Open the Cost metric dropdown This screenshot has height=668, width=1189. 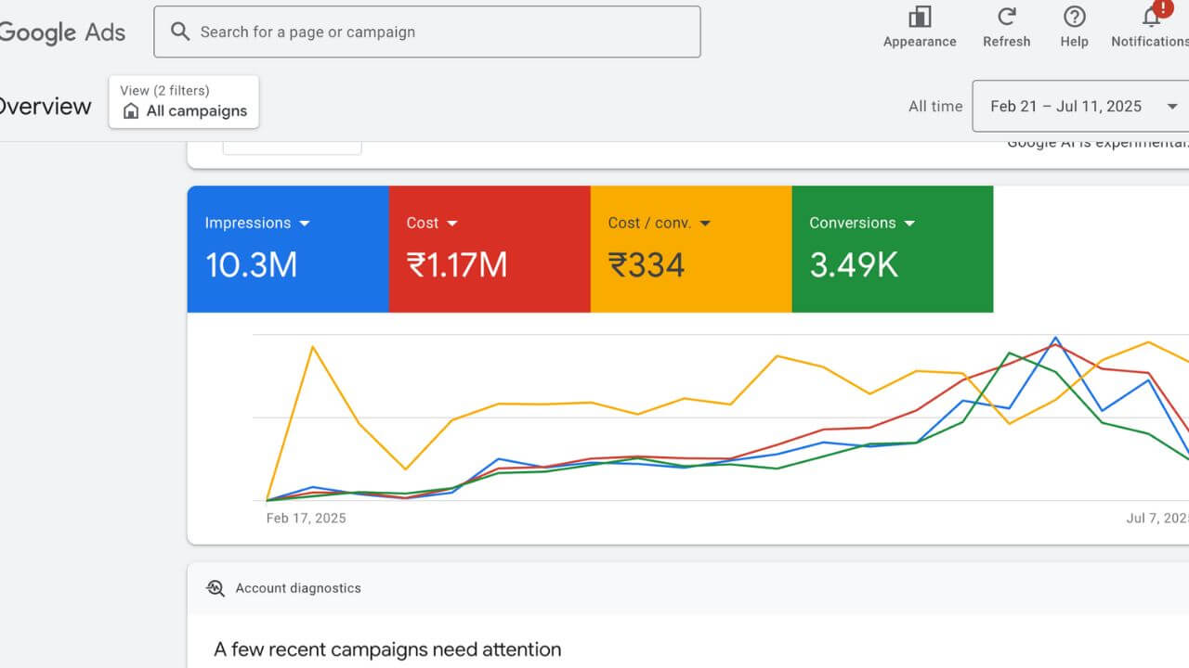click(452, 224)
